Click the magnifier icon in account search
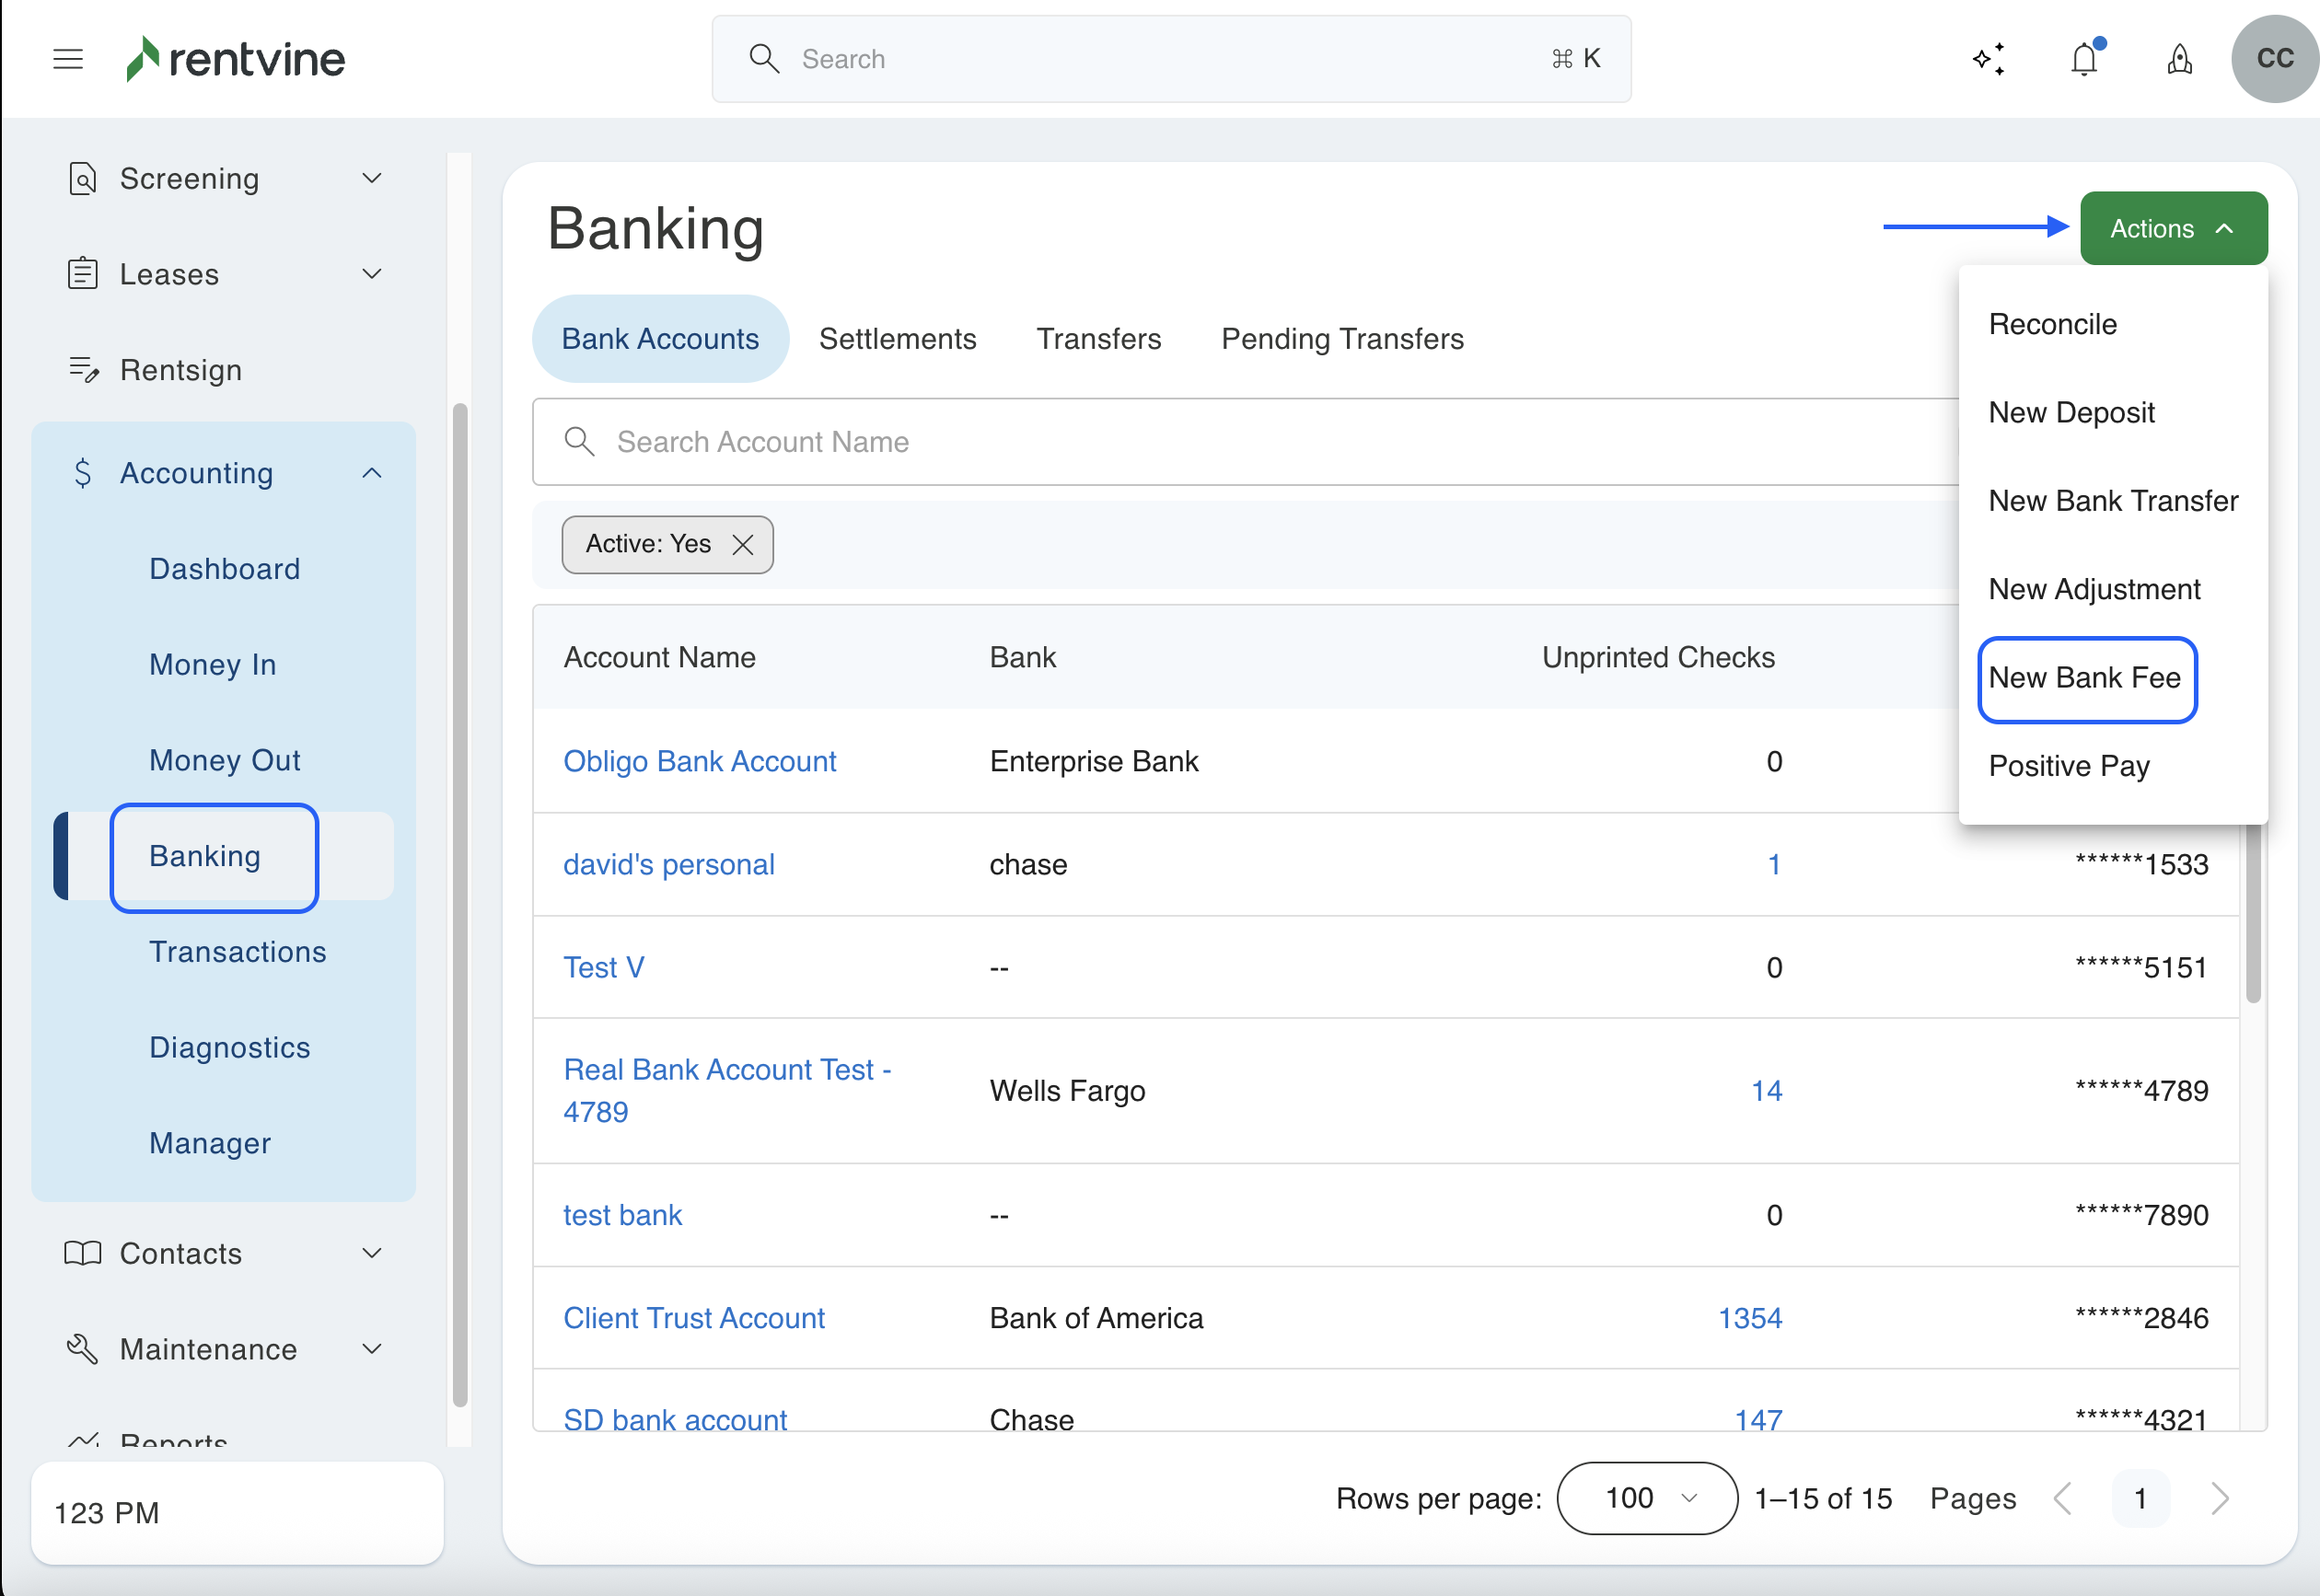Image resolution: width=2320 pixels, height=1596 pixels. coord(579,441)
